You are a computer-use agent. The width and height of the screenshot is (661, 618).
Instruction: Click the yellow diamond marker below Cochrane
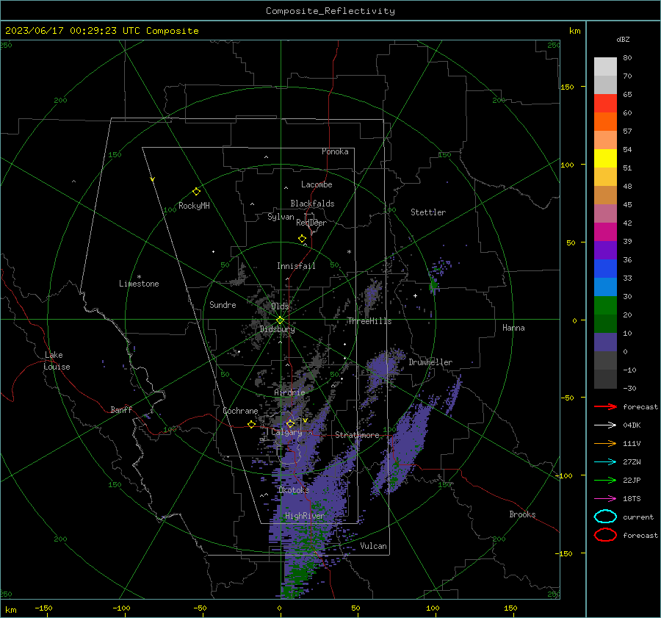252,424
